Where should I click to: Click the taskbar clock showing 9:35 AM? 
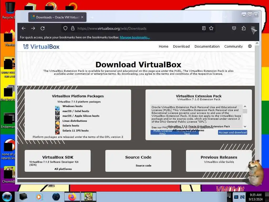click(x=256, y=197)
